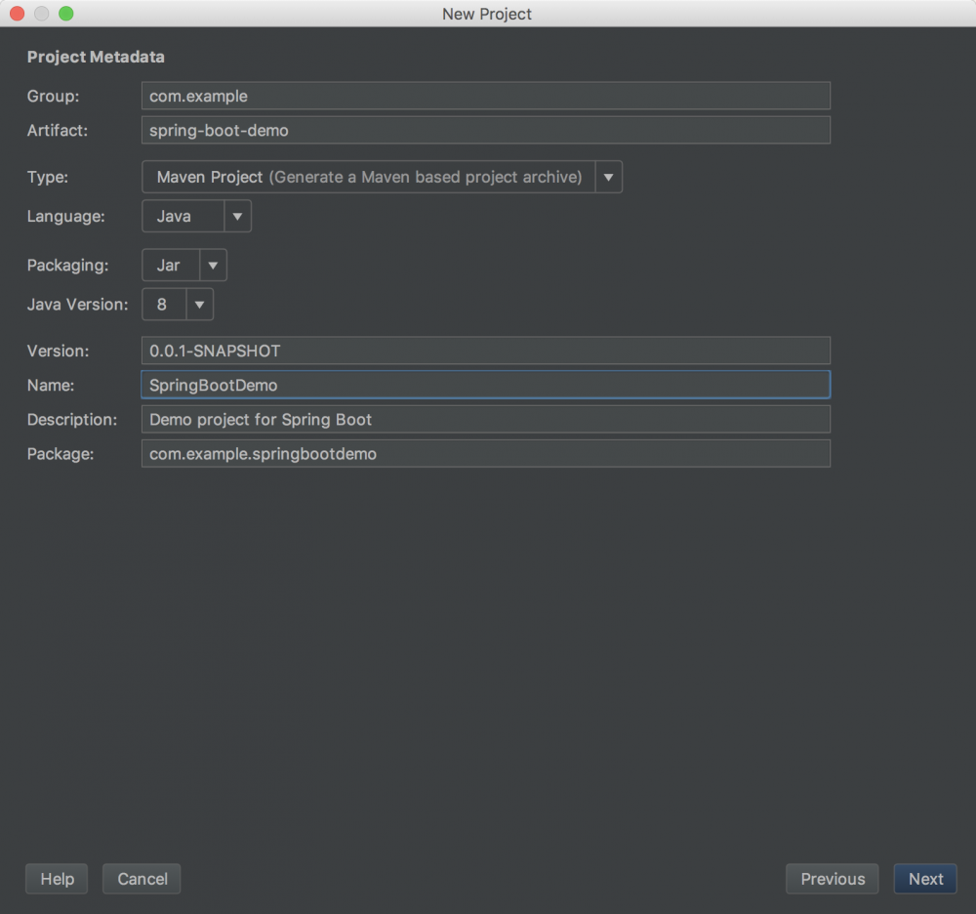Click the Group field containing com.example
This screenshot has width=976, height=914.
click(x=485, y=96)
